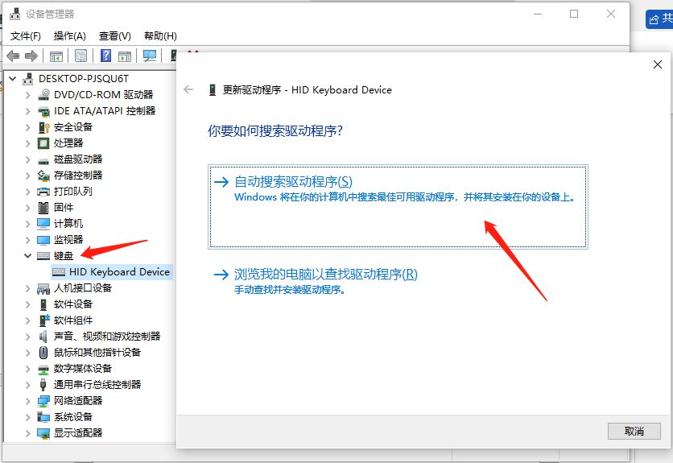Click the Properties toolbar icon

pos(81,56)
